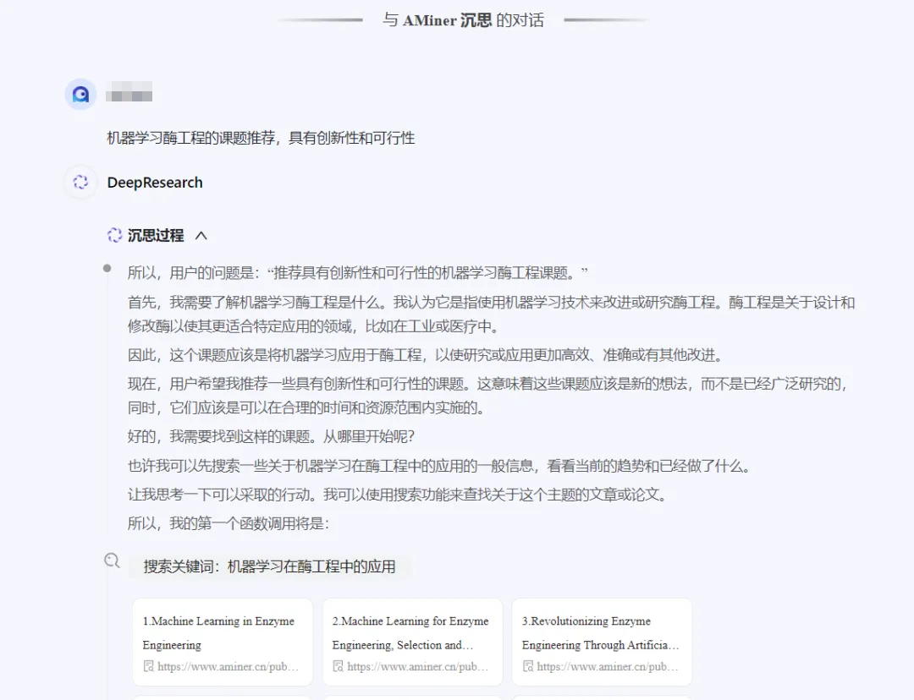
Task: Click the line 好的，我需要找到这样的课题
Action: coord(271,436)
